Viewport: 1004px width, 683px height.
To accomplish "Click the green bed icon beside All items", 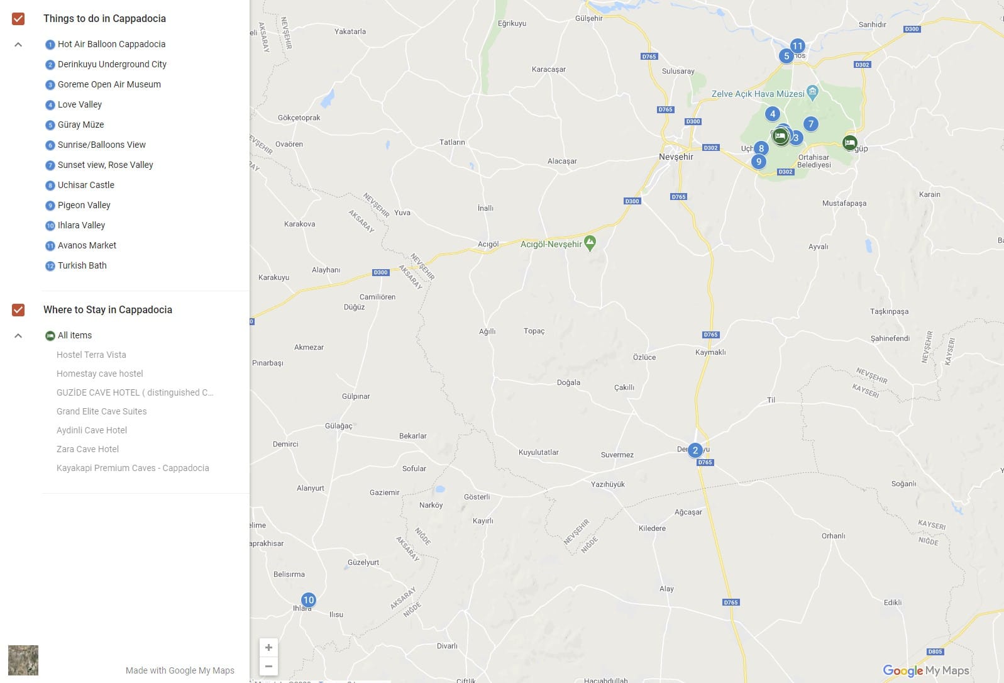I will tap(50, 336).
